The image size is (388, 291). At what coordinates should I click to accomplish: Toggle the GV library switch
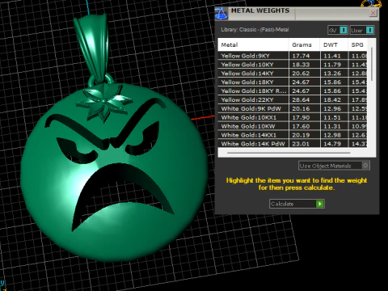(338, 30)
